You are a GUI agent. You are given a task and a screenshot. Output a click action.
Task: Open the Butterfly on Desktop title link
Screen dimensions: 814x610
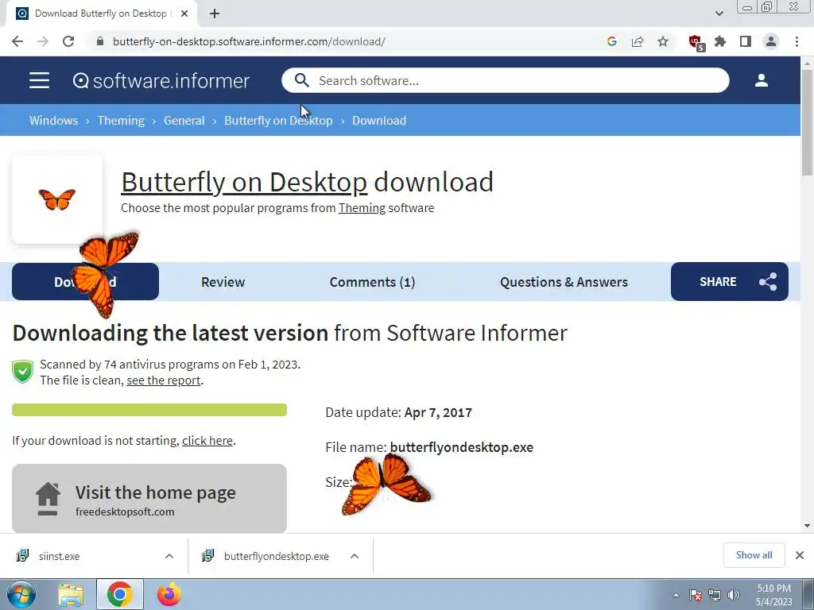click(244, 182)
